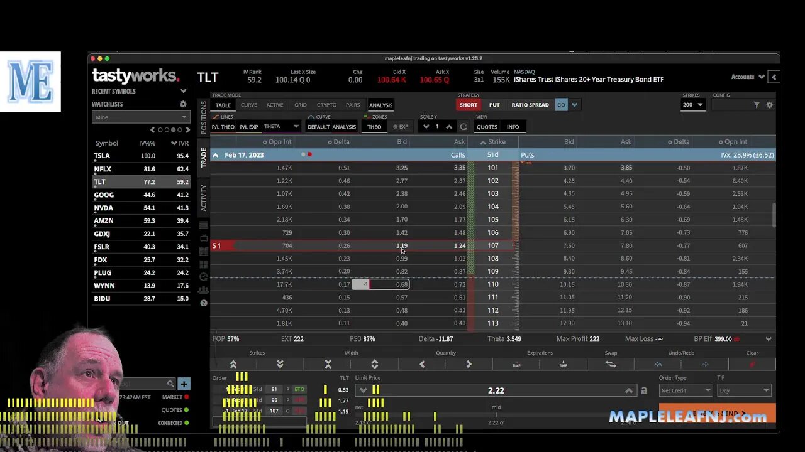
Task: Toggle QUOTES view
Action: 487,127
